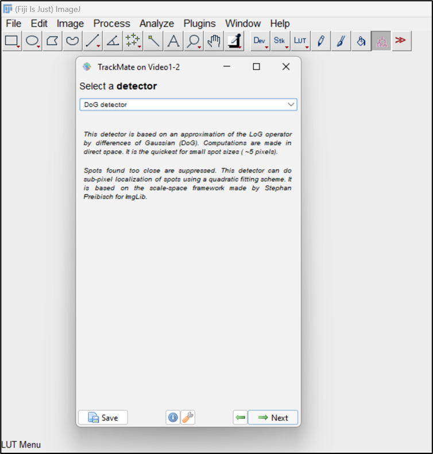Select the Color picker tool

(x=234, y=41)
